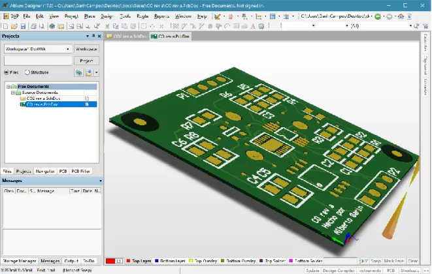Open the File menu
Image resolution: width=432 pixels, height=274 pixels.
pyautogui.click(x=26, y=16)
